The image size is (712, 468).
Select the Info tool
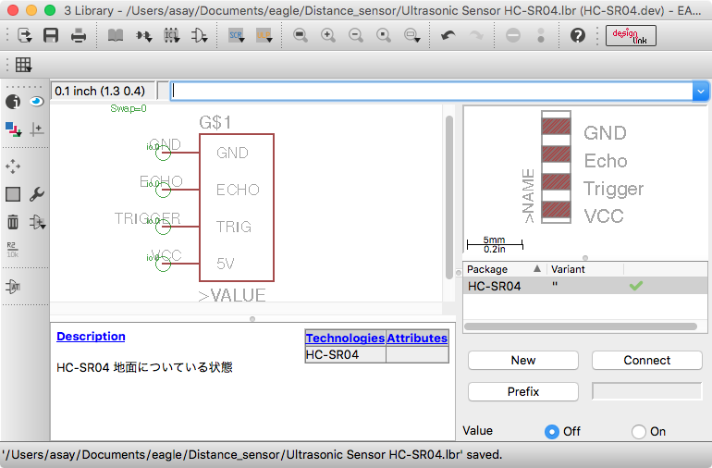pos(13,102)
